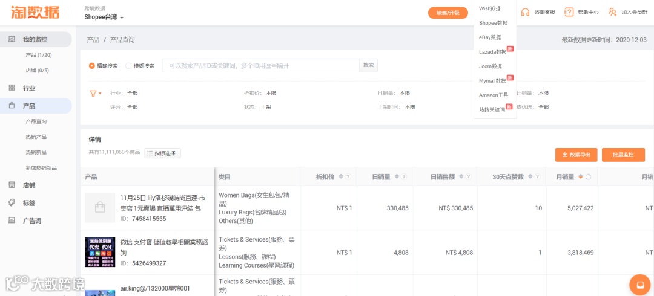
Task: Click the 搜索 button
Action: tap(369, 65)
